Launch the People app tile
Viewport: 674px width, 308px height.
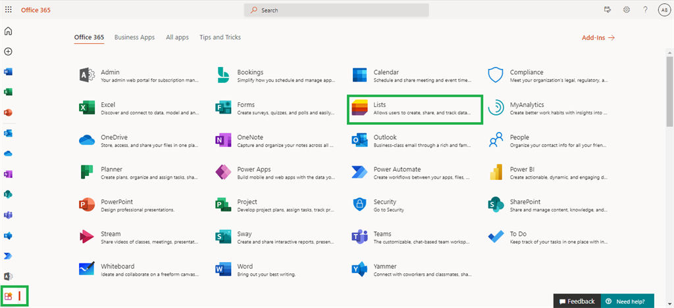pos(548,141)
